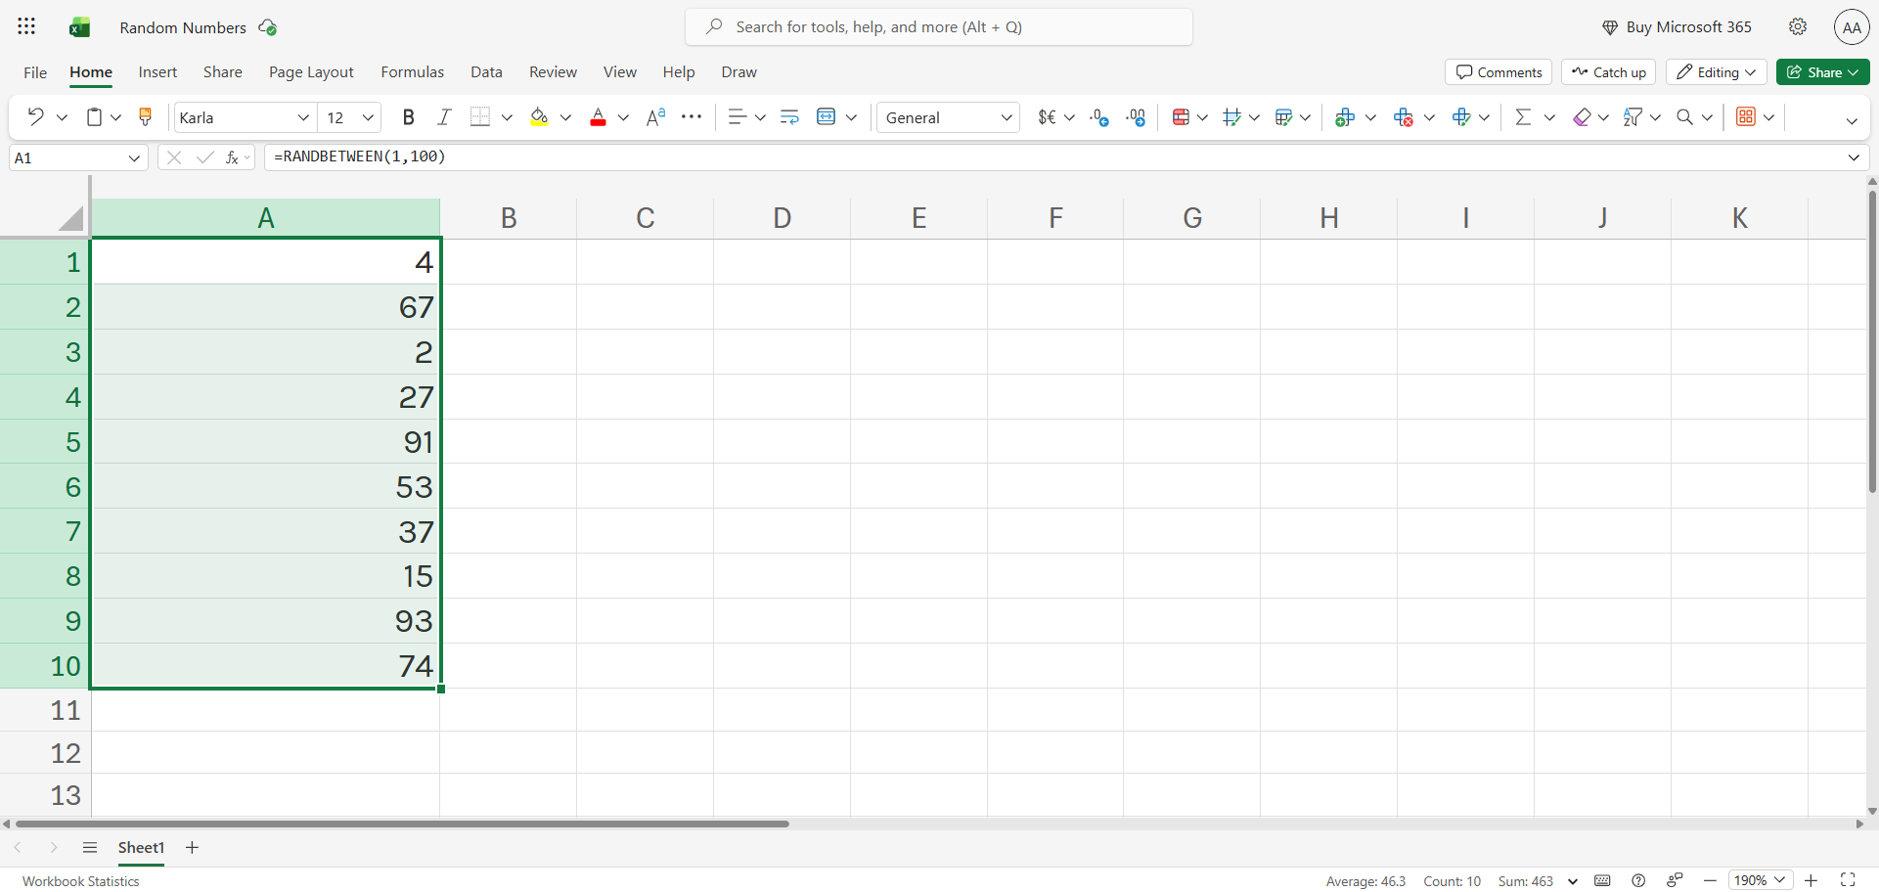This screenshot has width=1879, height=892.
Task: Apply red font color
Action: [x=598, y=117]
